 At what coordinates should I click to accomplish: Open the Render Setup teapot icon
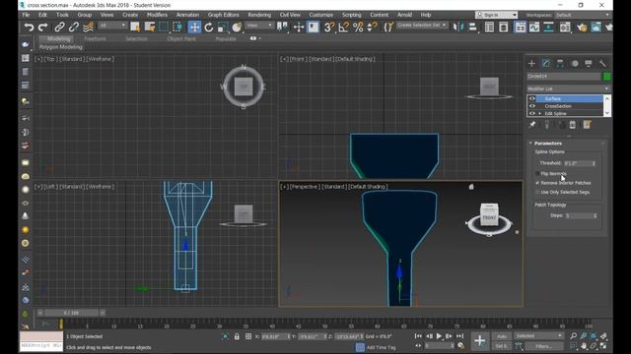pos(582,28)
